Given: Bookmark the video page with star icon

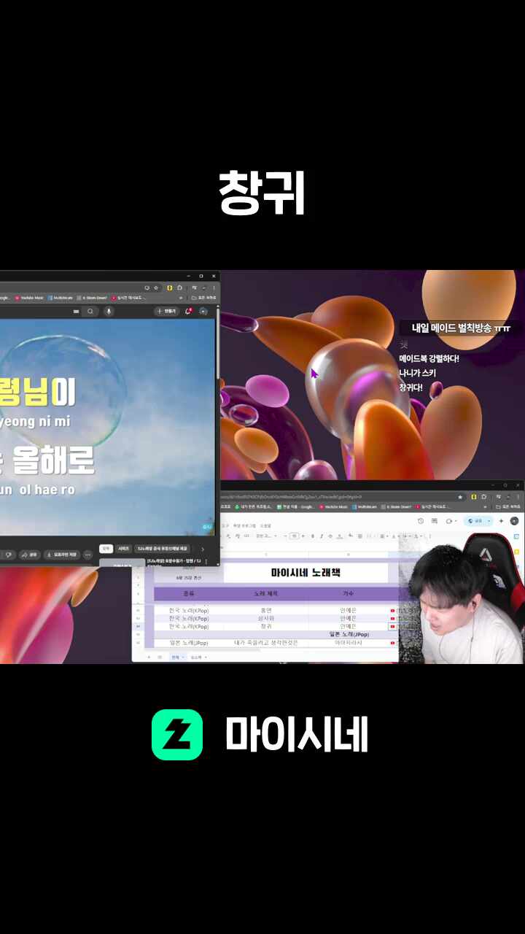Looking at the screenshot, I should coord(156,287).
